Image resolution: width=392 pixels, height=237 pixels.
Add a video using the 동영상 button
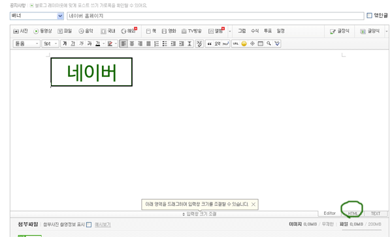(42, 31)
